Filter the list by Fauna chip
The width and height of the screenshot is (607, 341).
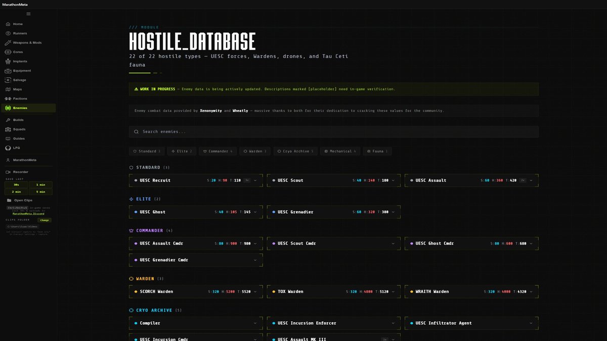pyautogui.click(x=377, y=151)
